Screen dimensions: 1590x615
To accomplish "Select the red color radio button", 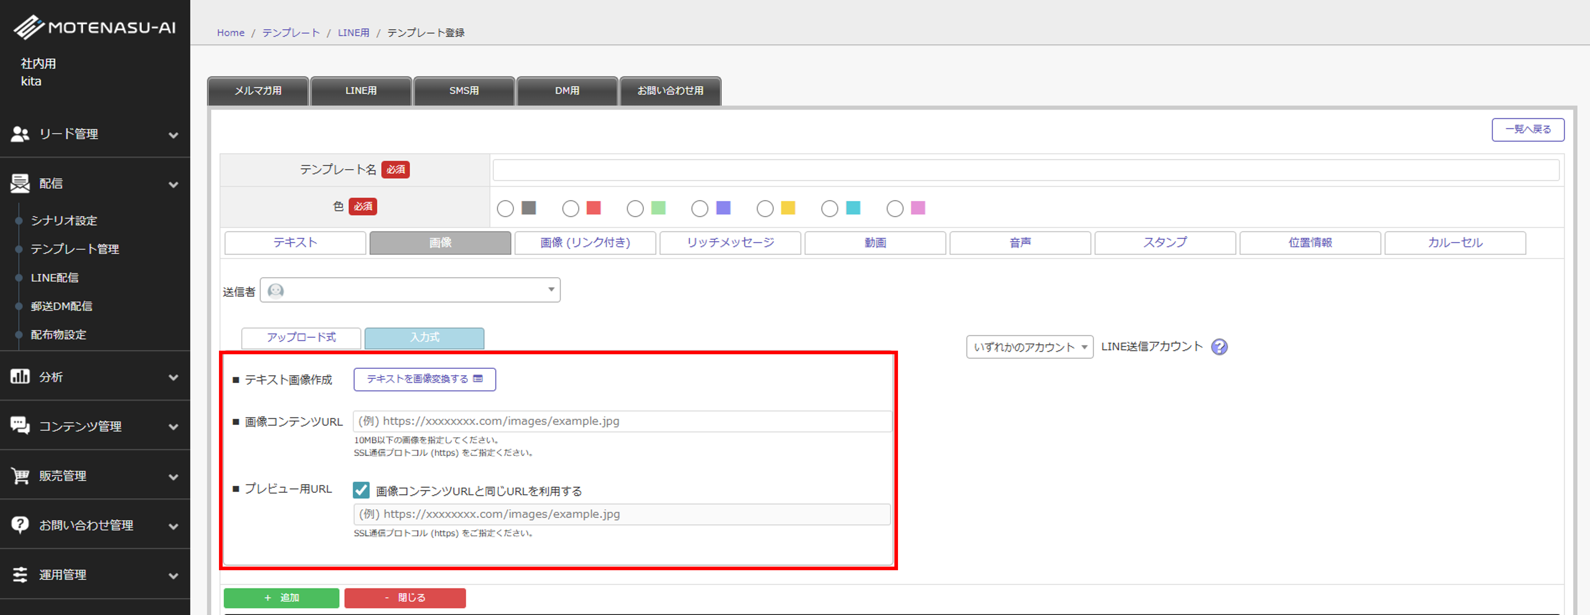I will pos(570,208).
